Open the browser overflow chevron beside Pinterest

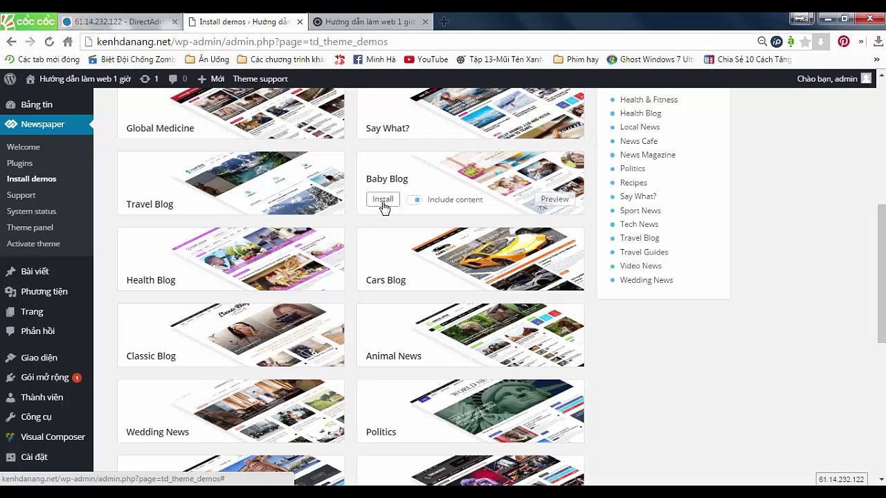[x=861, y=41]
